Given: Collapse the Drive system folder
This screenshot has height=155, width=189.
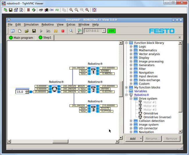Looking at the screenshot, I should 131,98.
